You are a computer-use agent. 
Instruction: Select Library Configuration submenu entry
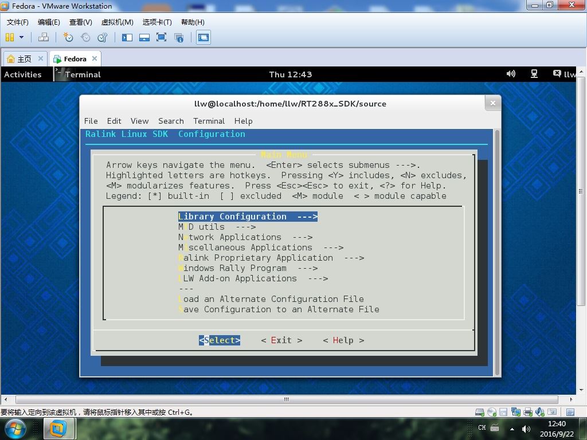click(248, 217)
